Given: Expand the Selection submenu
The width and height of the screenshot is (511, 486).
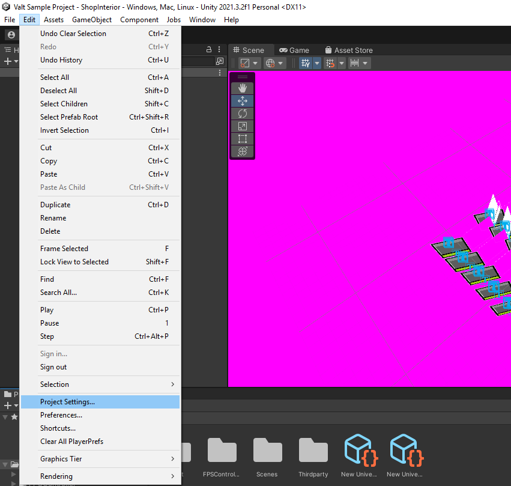Looking at the screenshot, I should 100,384.
